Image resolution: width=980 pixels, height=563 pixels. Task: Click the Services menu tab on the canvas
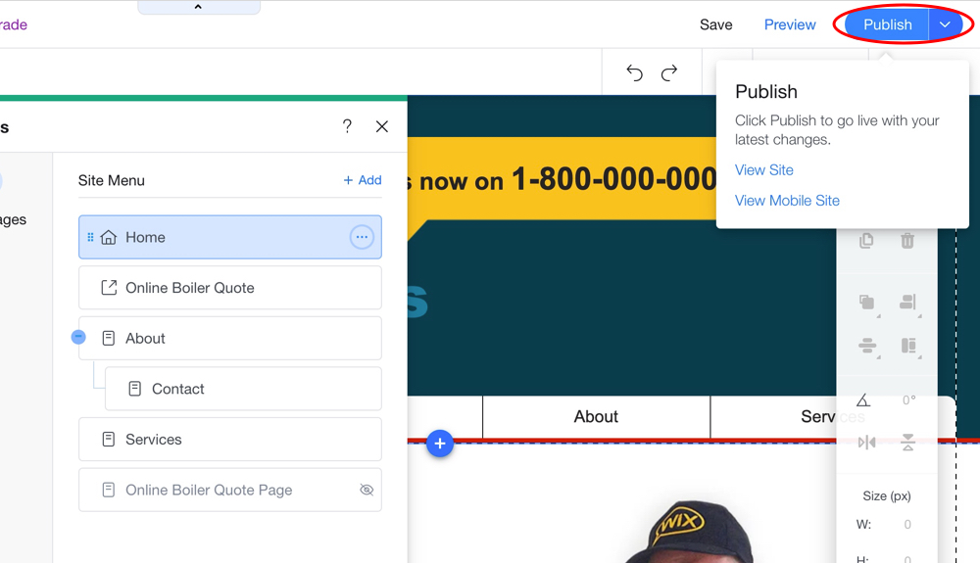[832, 416]
